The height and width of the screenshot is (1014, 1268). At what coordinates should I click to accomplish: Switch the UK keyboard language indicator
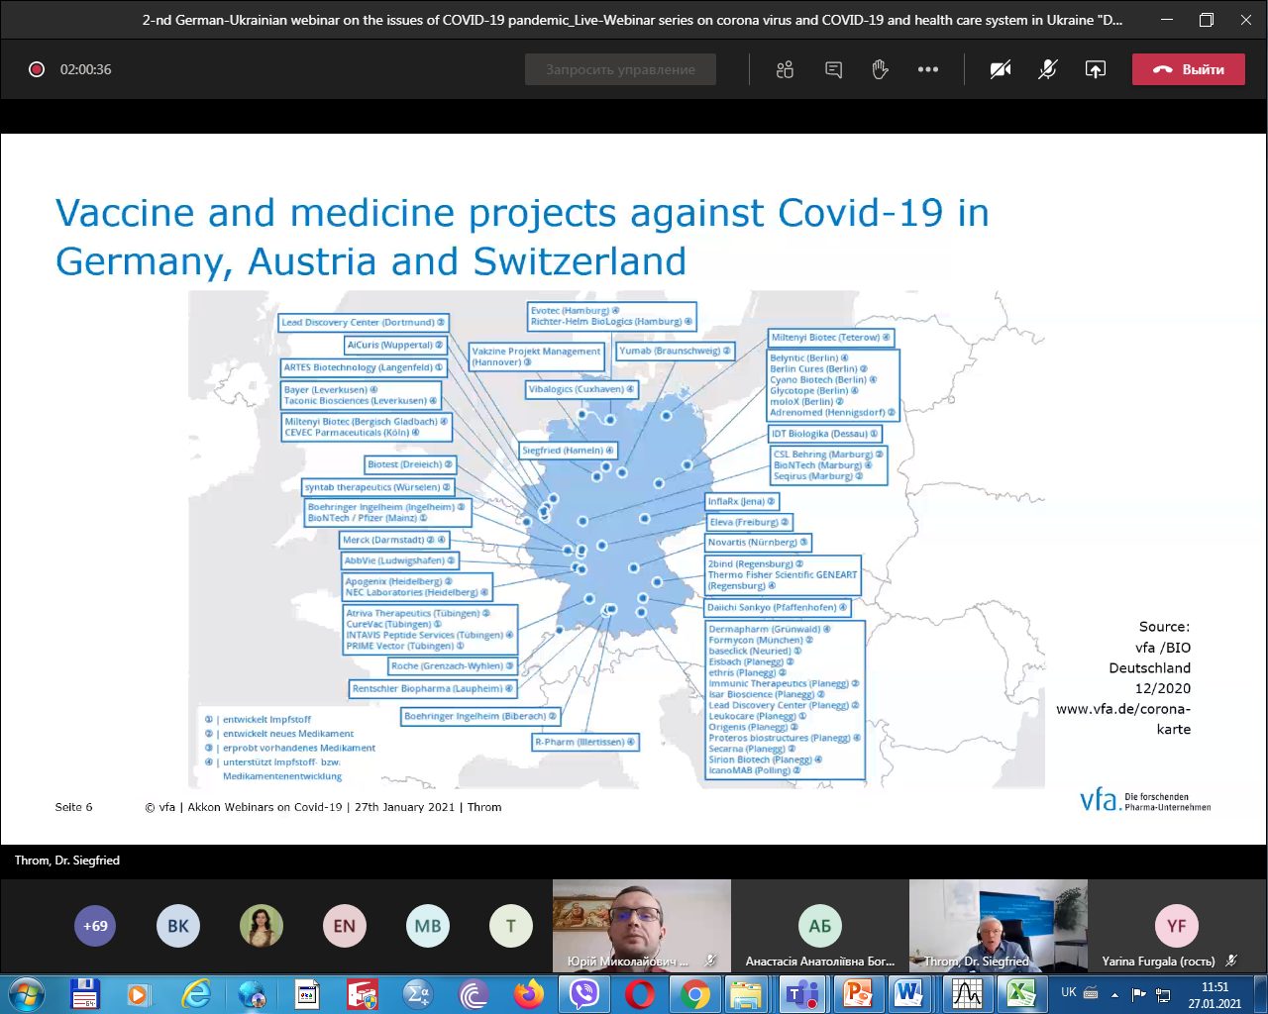[x=1069, y=992]
